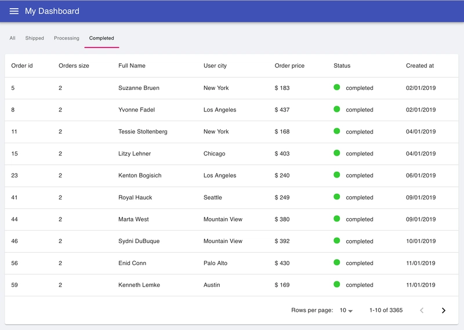This screenshot has height=330, width=464.
Task: Click the $ 403 order price
Action: [282, 154]
